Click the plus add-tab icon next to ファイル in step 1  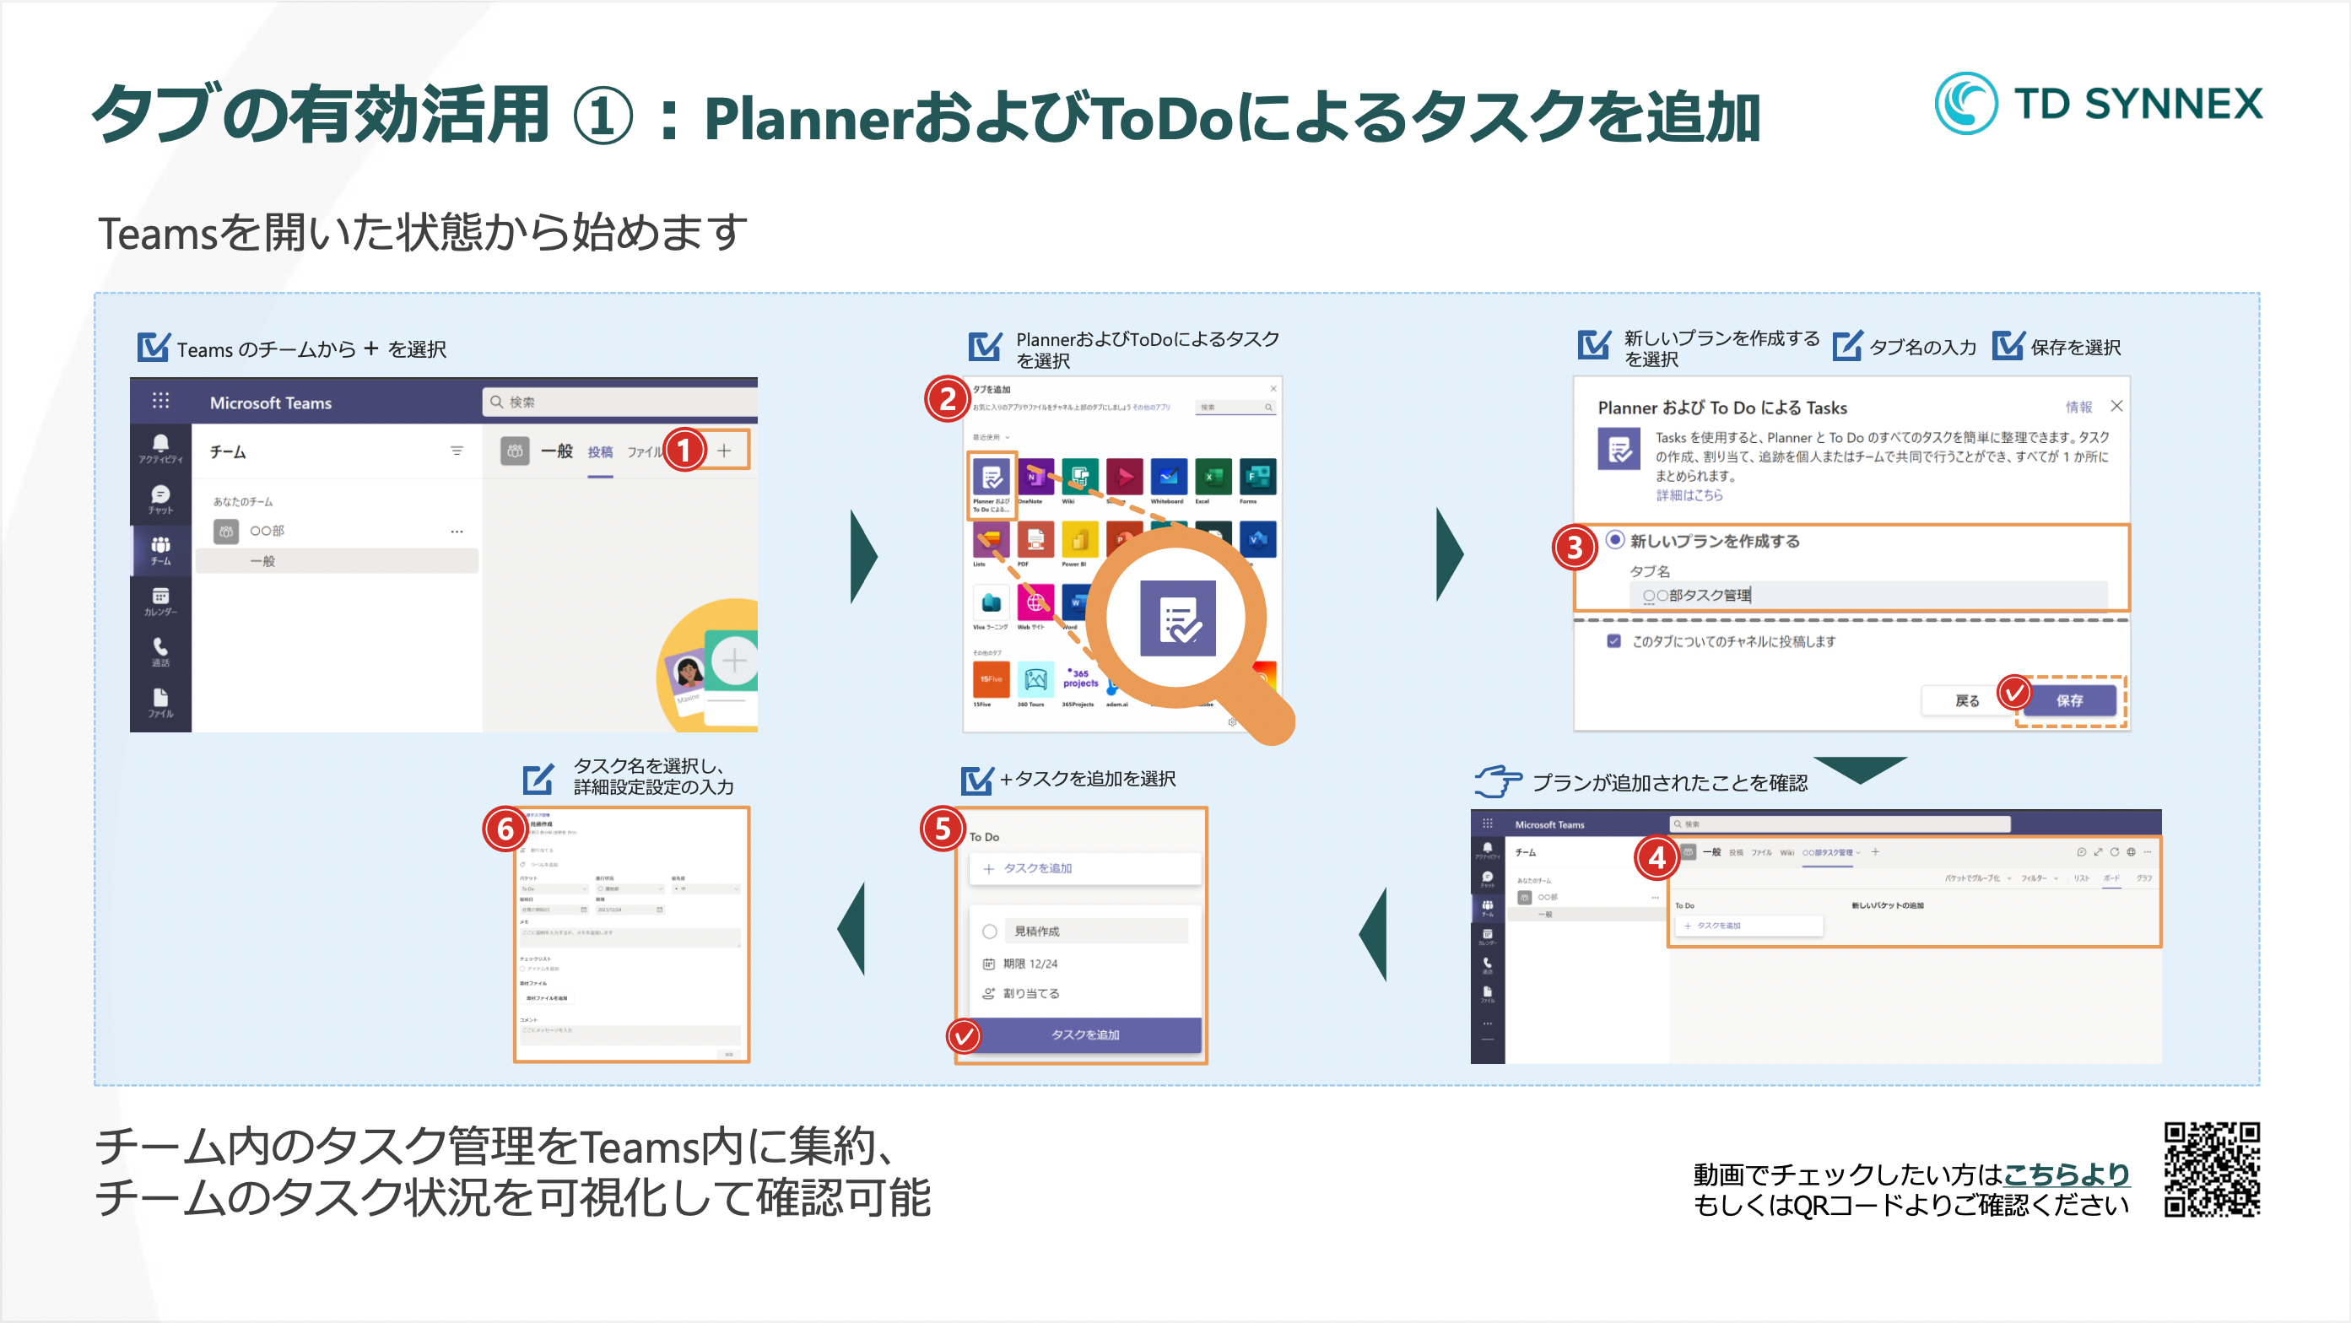(x=724, y=451)
